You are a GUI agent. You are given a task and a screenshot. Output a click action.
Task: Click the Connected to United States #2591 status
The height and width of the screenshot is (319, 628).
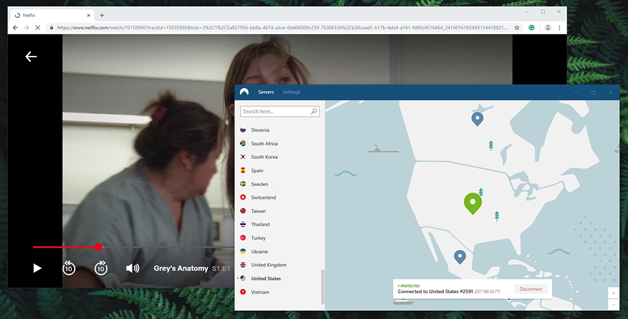coord(435,291)
